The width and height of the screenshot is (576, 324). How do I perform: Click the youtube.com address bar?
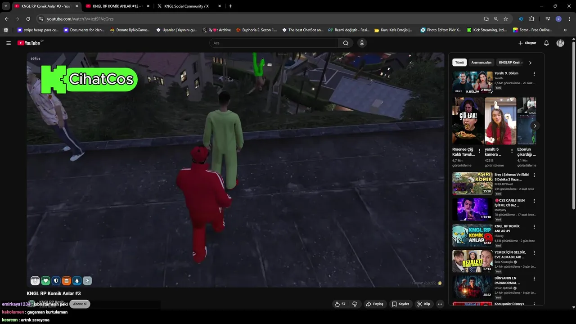261,19
